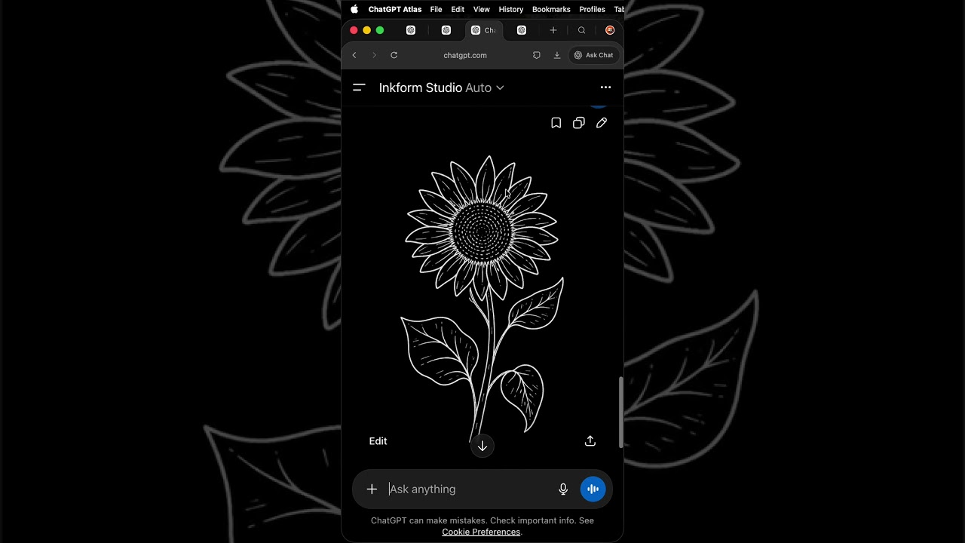
Task: Open the File menu
Action: click(x=436, y=9)
